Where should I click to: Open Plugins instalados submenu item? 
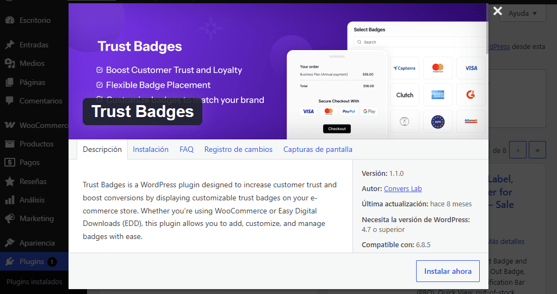[34, 281]
